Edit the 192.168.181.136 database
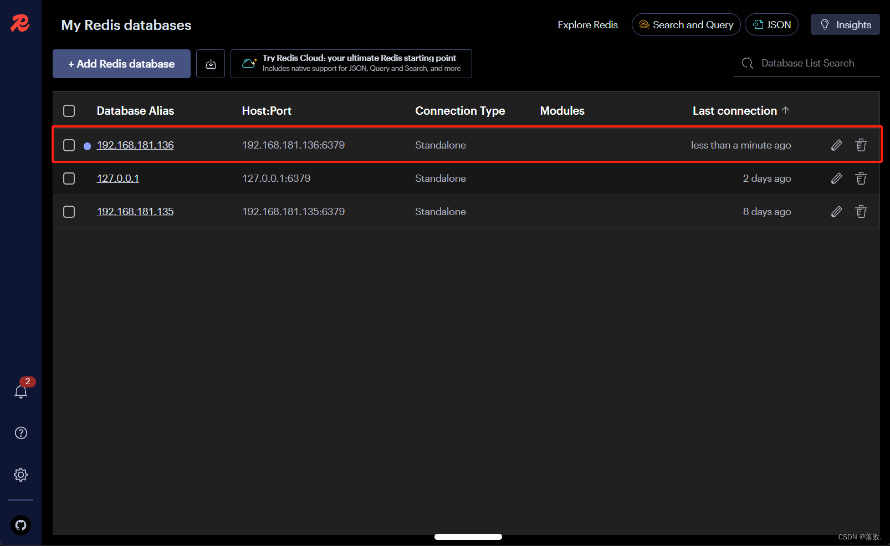890x546 pixels. (x=837, y=145)
